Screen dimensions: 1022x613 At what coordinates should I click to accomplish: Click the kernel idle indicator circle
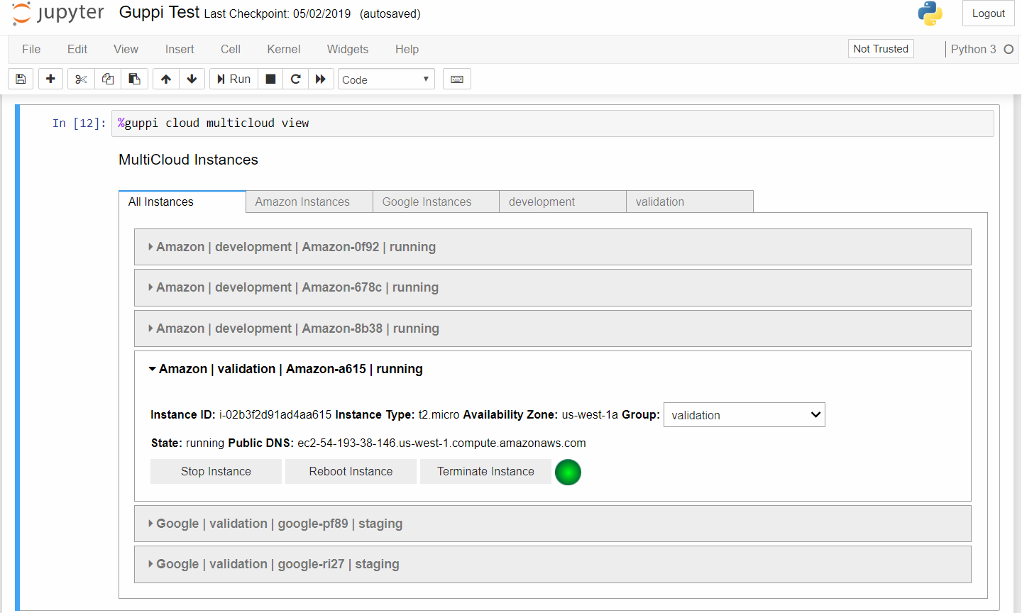pos(1009,49)
